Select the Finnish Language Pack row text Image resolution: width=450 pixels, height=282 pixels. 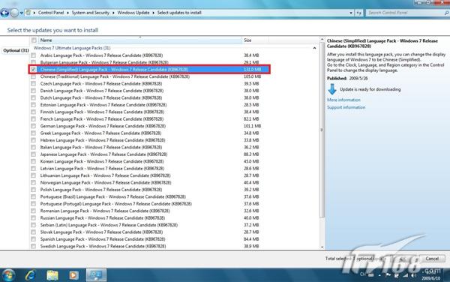pos(102,112)
